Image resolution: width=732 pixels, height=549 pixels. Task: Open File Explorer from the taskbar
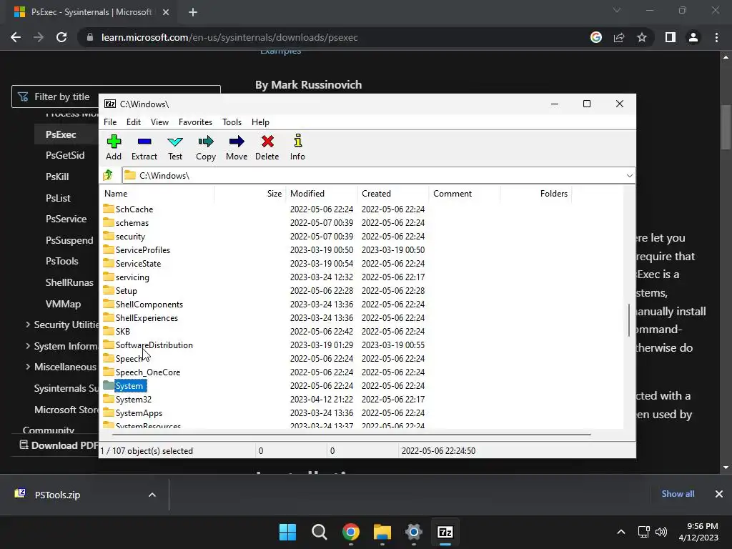[382, 532]
